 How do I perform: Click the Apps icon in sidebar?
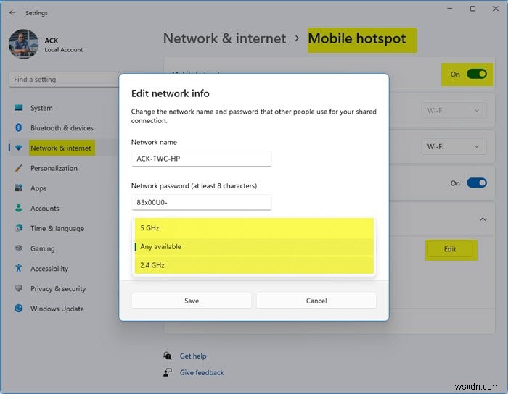(x=18, y=188)
